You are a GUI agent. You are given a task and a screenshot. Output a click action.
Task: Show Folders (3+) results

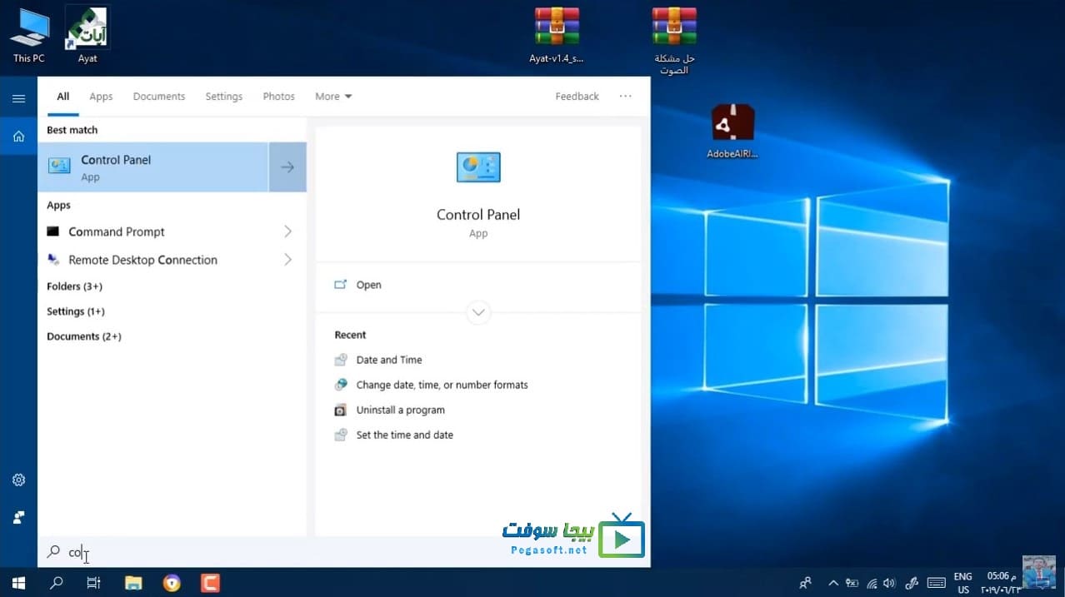[x=74, y=286]
